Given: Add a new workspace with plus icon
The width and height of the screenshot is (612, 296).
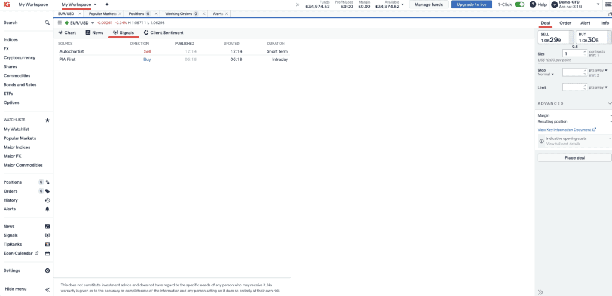Looking at the screenshot, I should [x=107, y=4].
